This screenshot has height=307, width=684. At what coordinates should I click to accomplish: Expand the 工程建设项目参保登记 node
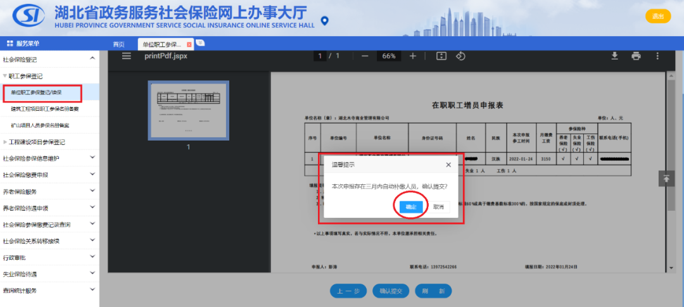tap(5, 142)
